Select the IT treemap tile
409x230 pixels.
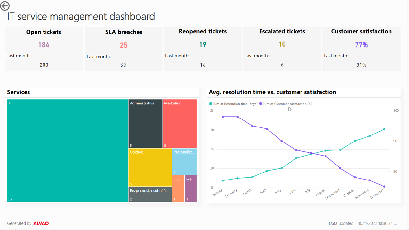(x=68, y=150)
